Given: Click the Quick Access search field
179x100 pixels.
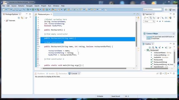Looking at the screenshot, I should pos(152,9).
